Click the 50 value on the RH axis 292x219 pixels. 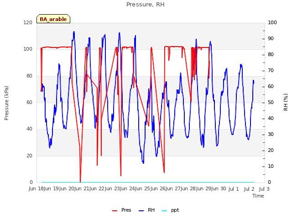(271, 102)
